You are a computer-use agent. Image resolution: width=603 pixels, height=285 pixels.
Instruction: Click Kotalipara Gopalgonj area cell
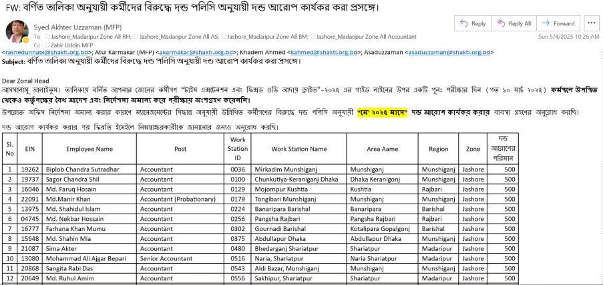pyautogui.click(x=382, y=229)
